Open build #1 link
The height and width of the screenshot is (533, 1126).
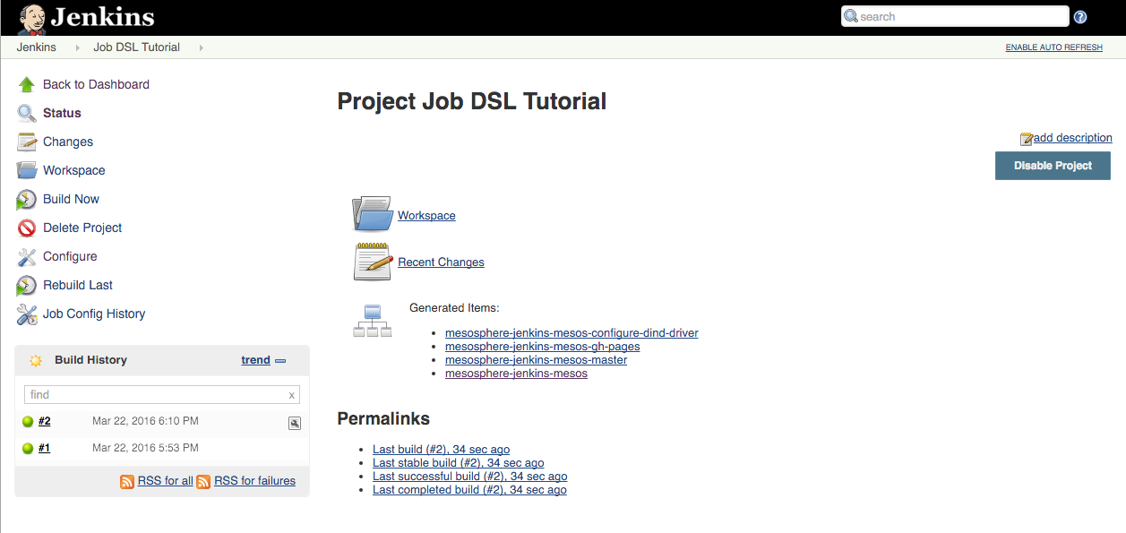pos(44,448)
